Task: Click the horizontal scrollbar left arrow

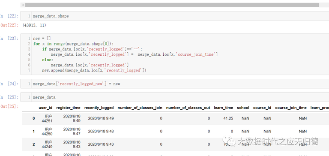Action: 23,5
